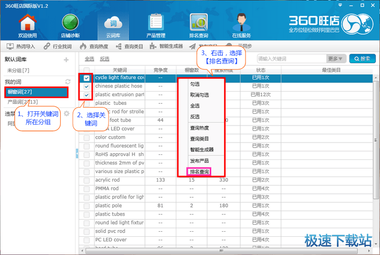This screenshot has width=380, height=255.
Task: Choose 全选 from the context menu
Action: click(195, 106)
